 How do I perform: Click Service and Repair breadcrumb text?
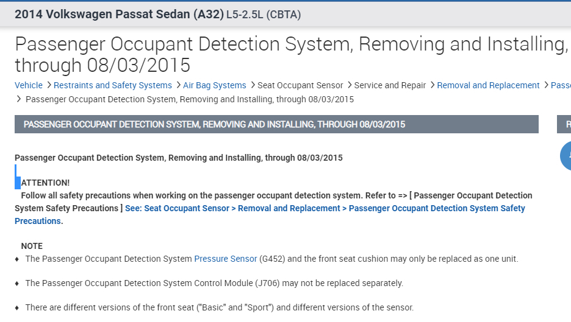point(390,85)
